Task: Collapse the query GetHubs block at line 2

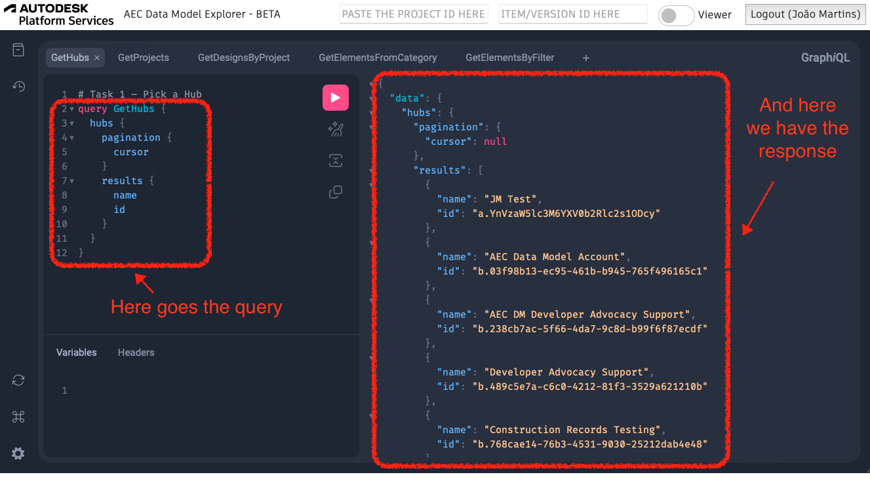Action: (72, 109)
